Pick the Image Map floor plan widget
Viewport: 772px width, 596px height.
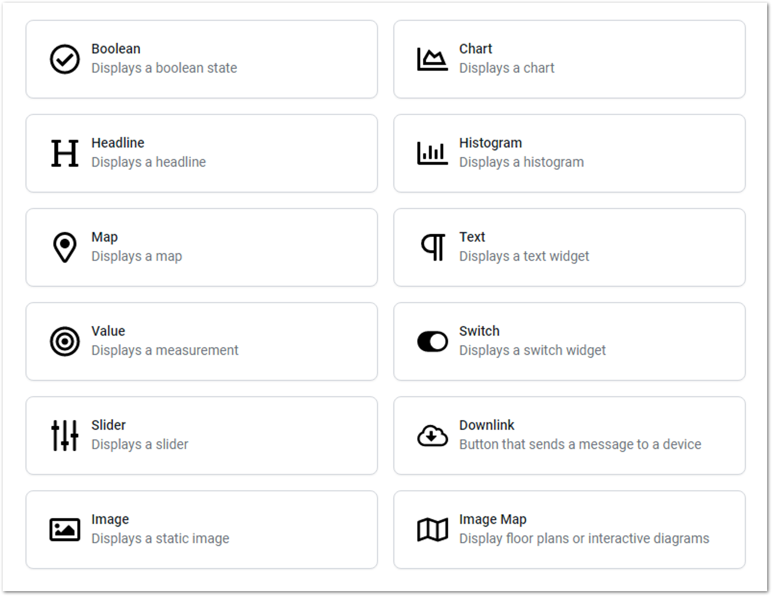click(x=569, y=529)
